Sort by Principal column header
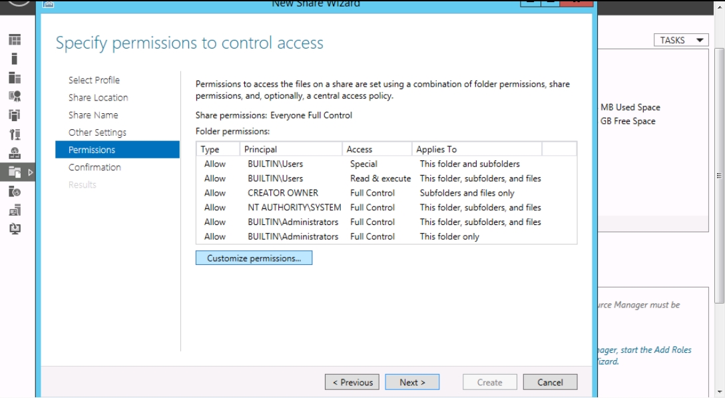This screenshot has height=398, width=725. (291, 149)
